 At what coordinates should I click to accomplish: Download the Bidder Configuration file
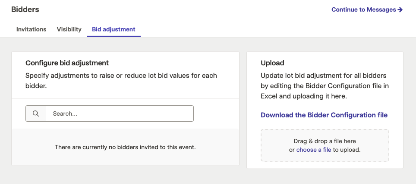[324, 115]
